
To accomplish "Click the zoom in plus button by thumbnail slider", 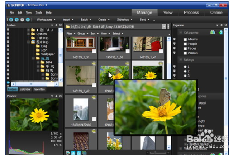I will tap(168, 153).
